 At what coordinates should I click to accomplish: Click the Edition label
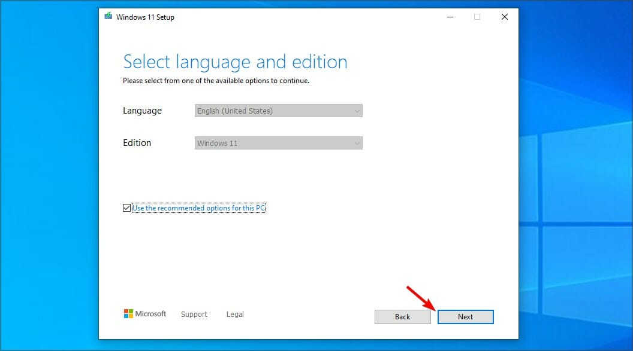137,143
